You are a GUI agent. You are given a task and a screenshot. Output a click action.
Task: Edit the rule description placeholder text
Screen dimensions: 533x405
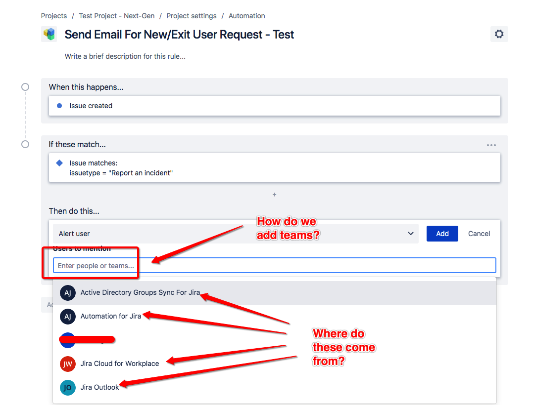pyautogui.click(x=125, y=56)
